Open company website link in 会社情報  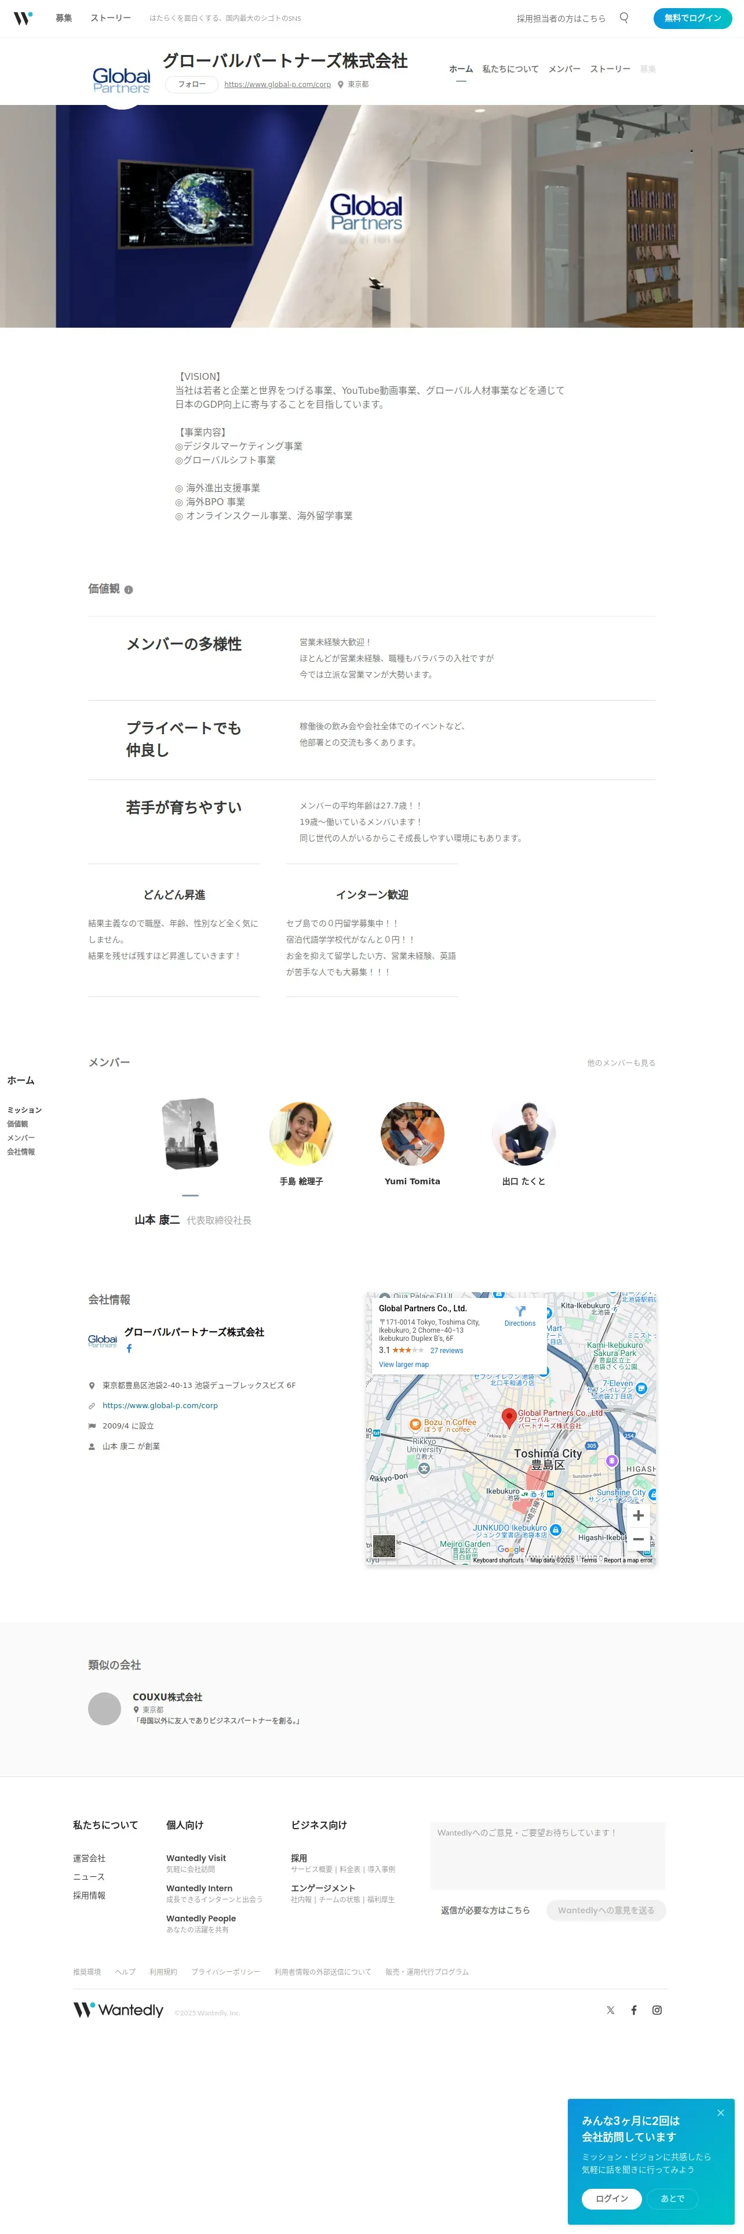(x=161, y=1406)
